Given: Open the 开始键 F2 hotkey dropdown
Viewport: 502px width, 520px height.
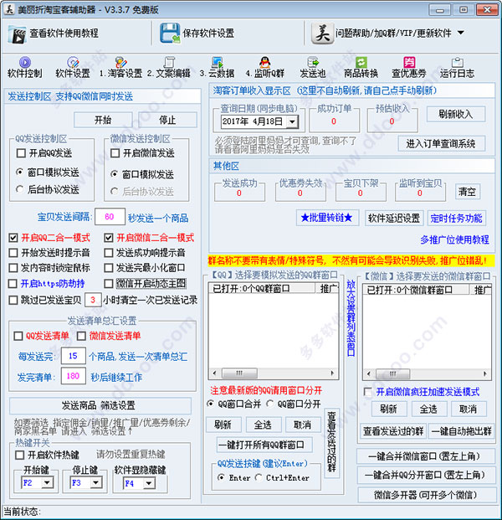Looking at the screenshot, I should (47, 482).
